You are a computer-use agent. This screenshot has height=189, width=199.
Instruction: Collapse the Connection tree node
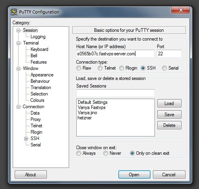point(18,107)
